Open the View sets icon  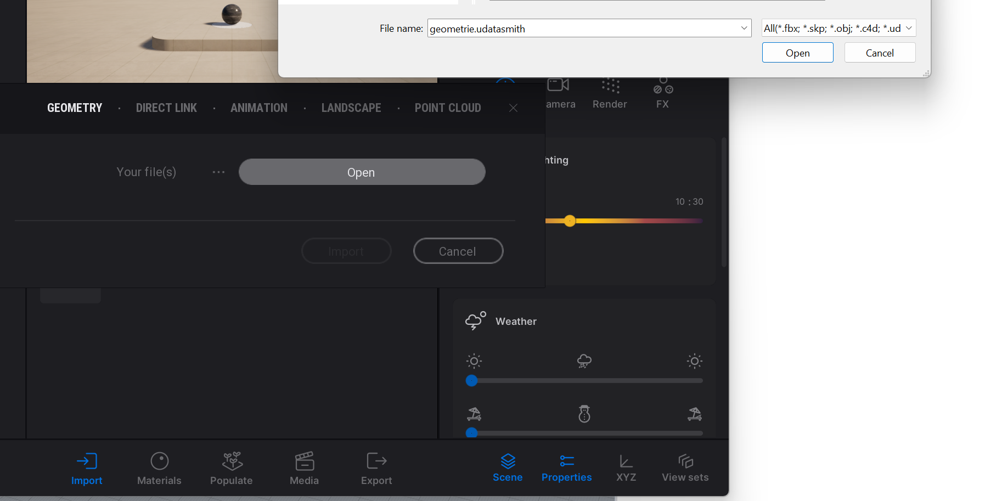[x=685, y=461]
